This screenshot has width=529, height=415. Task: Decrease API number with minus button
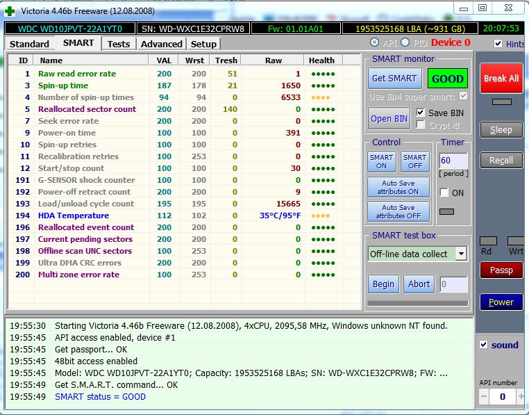484,396
